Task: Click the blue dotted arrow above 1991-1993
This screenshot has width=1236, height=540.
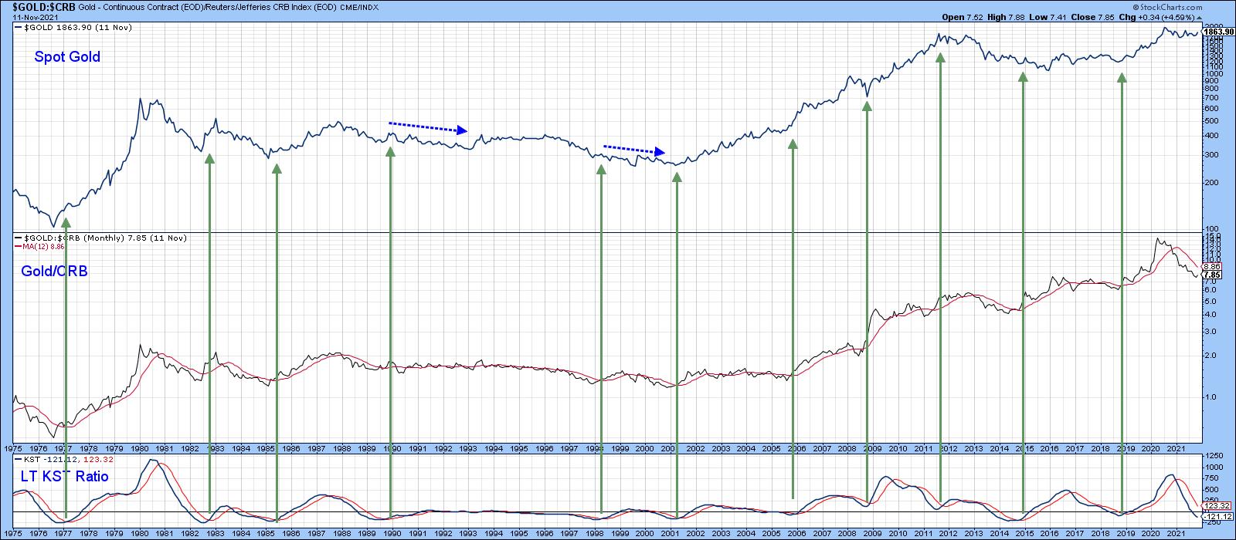Action: [x=428, y=127]
